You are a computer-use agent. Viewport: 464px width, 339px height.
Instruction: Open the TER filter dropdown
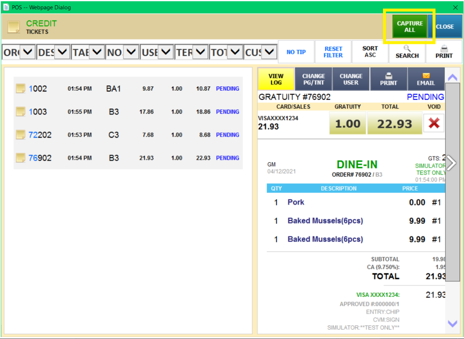point(192,52)
